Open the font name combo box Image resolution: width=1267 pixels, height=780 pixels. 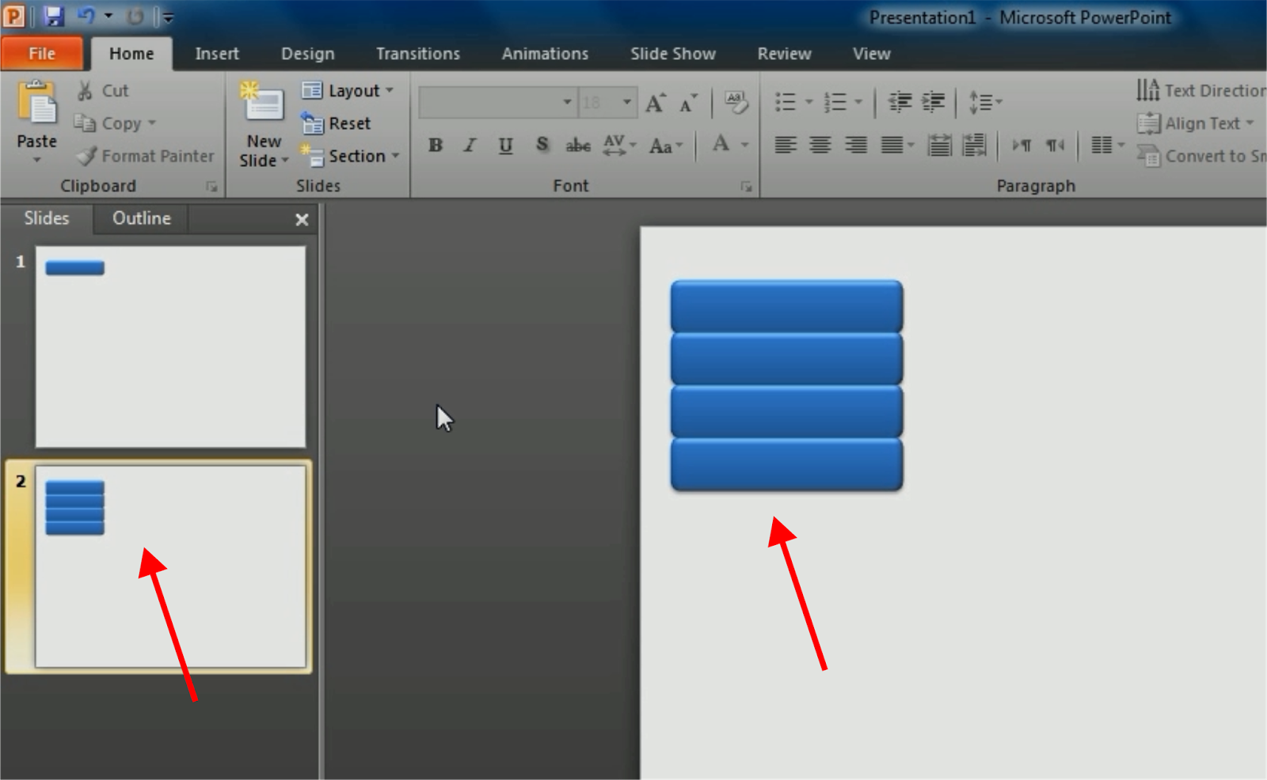(x=497, y=103)
